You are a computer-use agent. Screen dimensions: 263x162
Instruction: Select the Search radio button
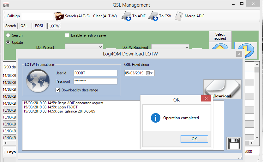8,35
